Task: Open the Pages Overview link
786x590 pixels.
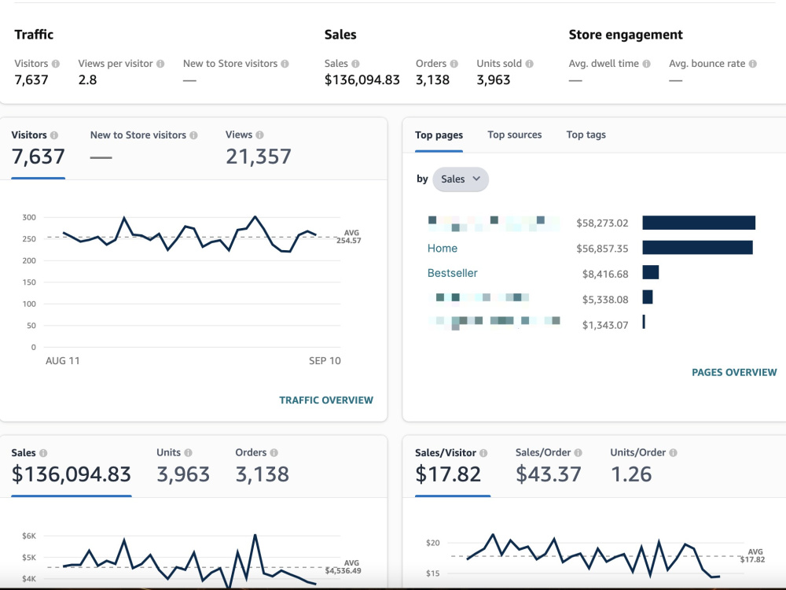Action: tap(734, 373)
